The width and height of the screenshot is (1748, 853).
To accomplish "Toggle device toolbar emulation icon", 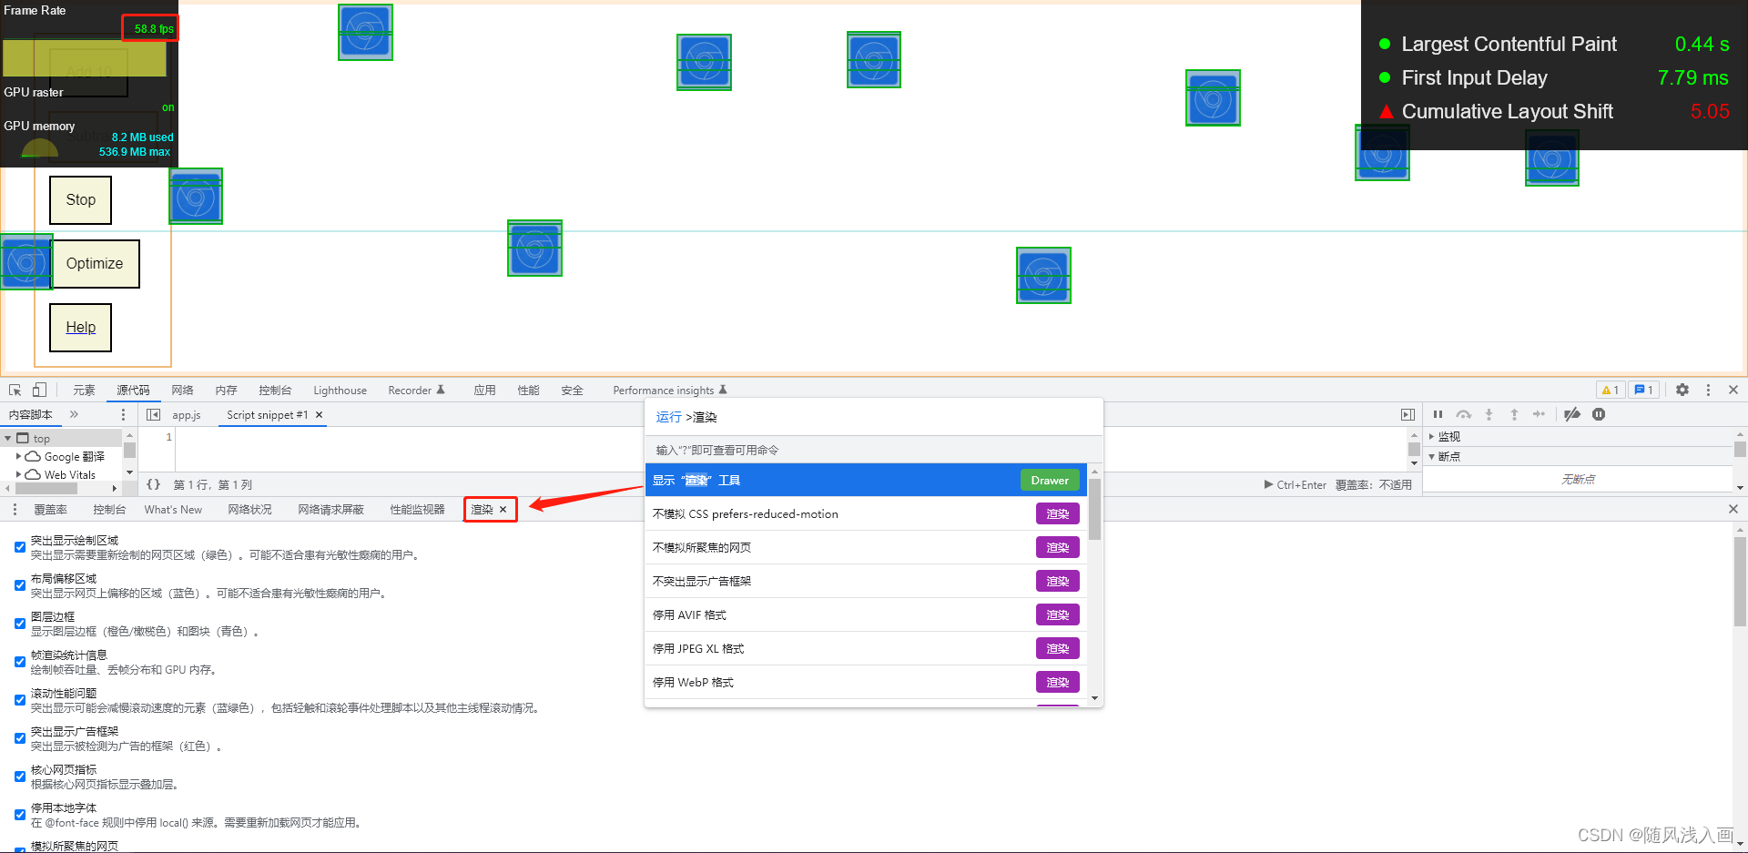I will (39, 390).
